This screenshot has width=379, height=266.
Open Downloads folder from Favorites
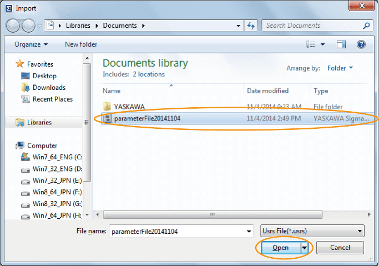pos(48,87)
